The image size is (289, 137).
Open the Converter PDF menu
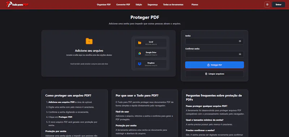point(123,5)
